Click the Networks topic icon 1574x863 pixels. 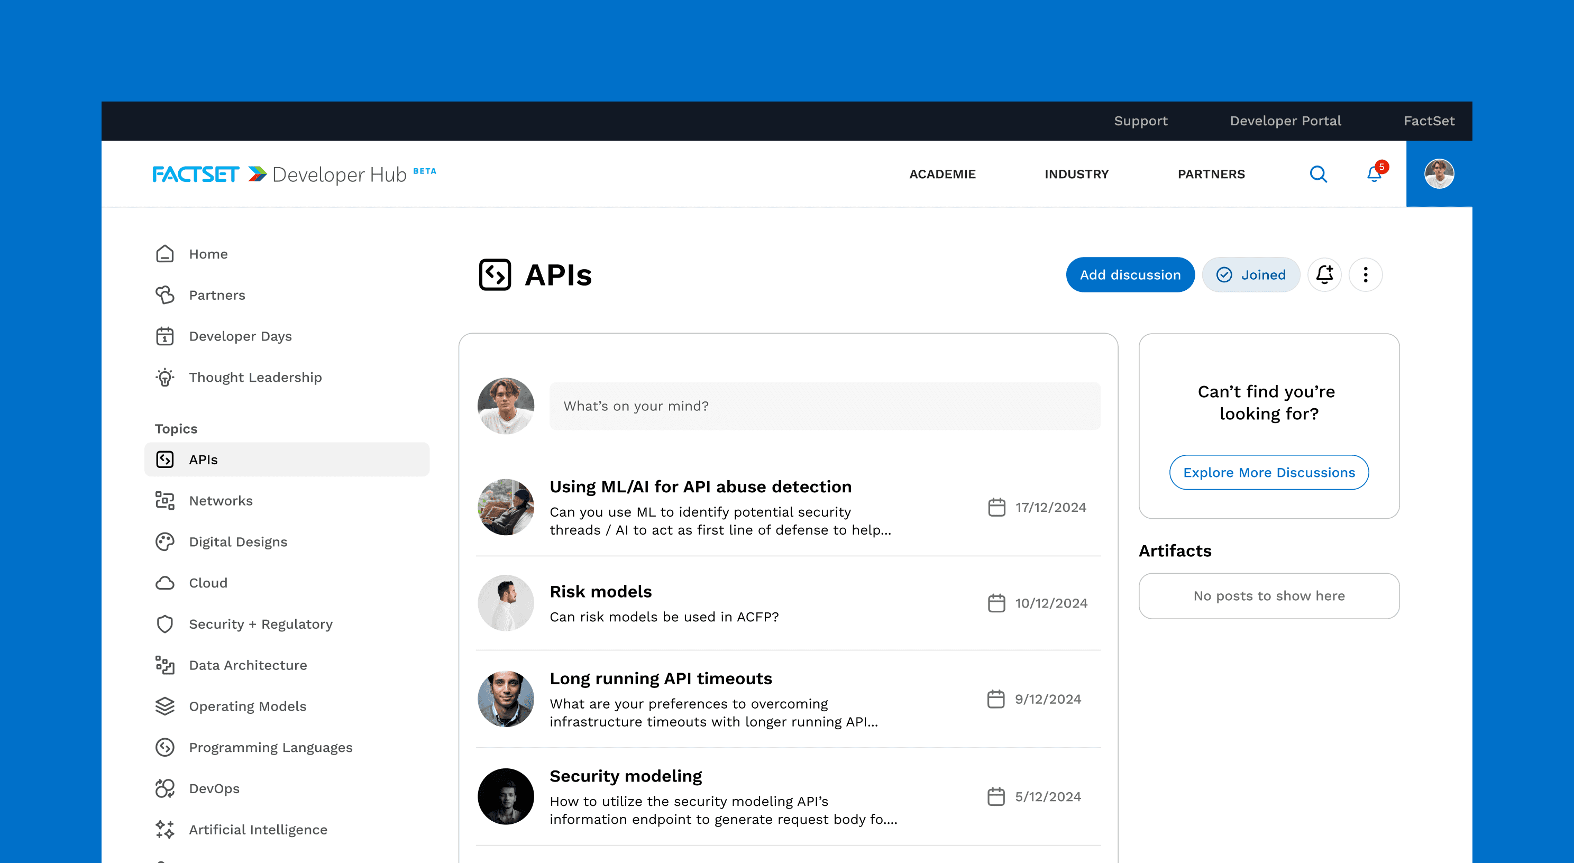(x=165, y=501)
